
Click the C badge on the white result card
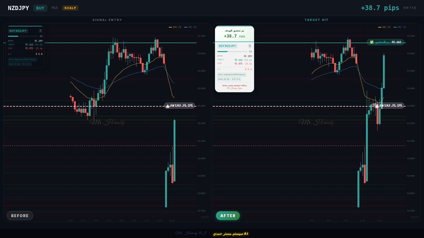(x=250, y=46)
